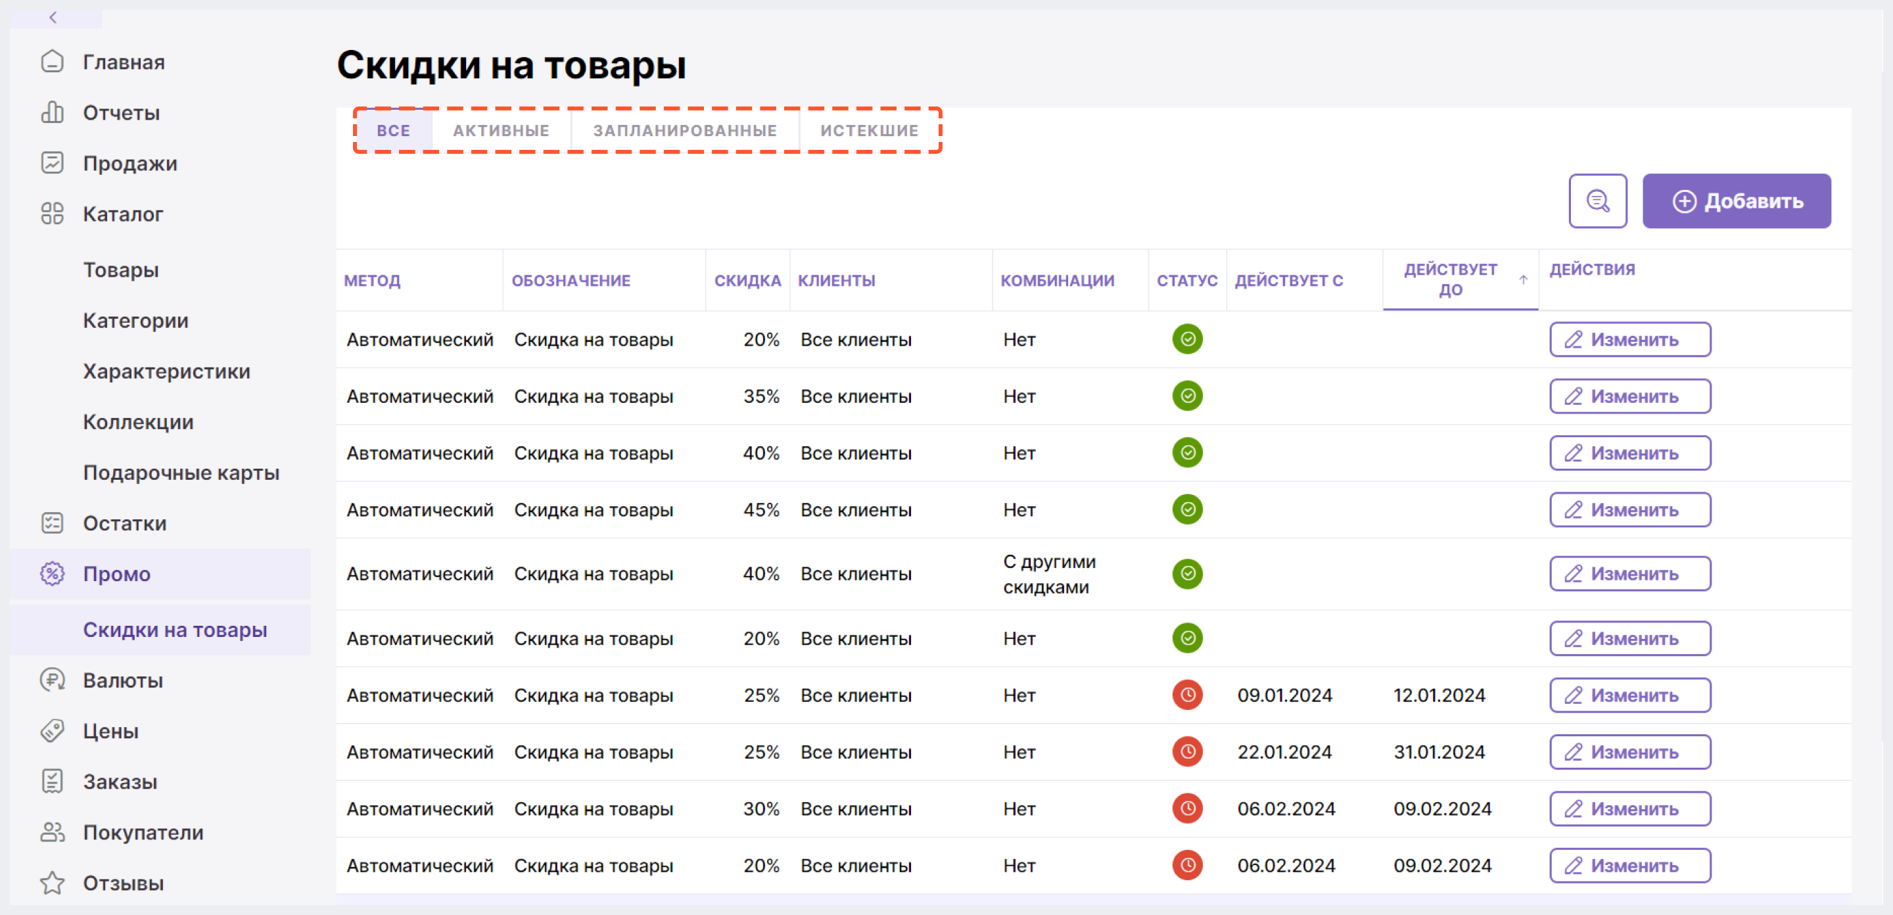Click the Скидки на товары page title
Image resolution: width=1893 pixels, height=915 pixels.
(511, 64)
